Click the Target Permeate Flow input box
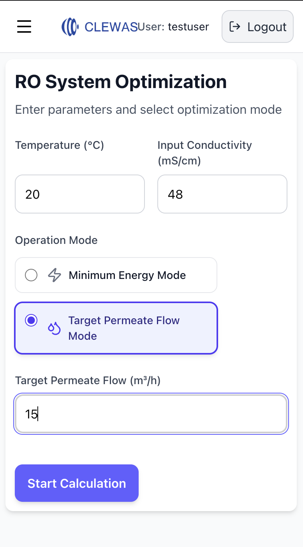 pyautogui.click(x=151, y=414)
